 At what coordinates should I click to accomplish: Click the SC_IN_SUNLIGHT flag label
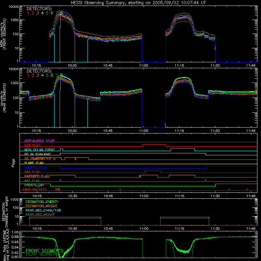[38, 154]
